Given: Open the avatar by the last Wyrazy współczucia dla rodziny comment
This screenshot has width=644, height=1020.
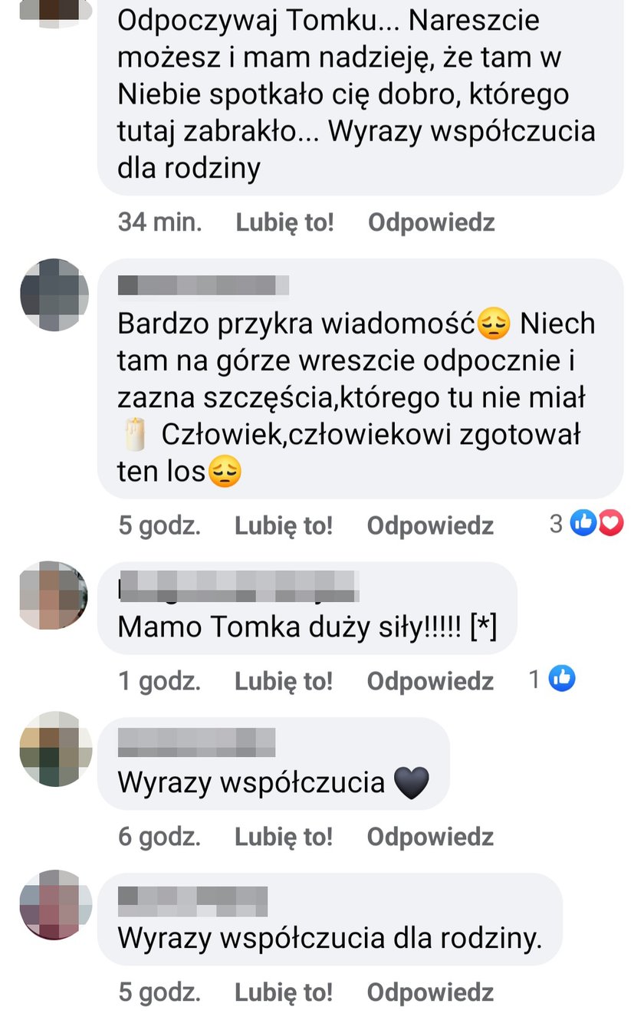Looking at the screenshot, I should [x=55, y=905].
